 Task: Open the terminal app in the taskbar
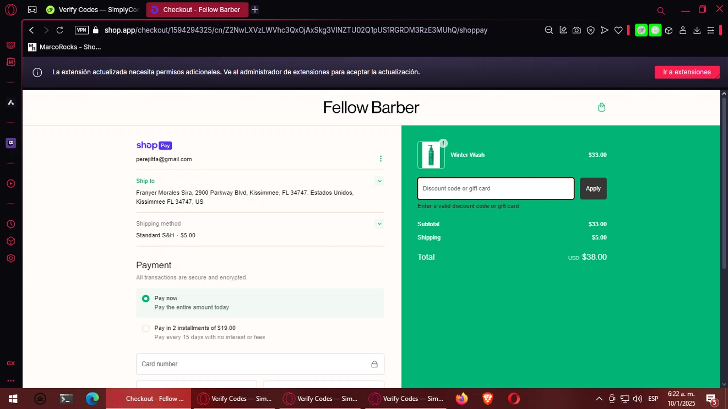coord(66,399)
